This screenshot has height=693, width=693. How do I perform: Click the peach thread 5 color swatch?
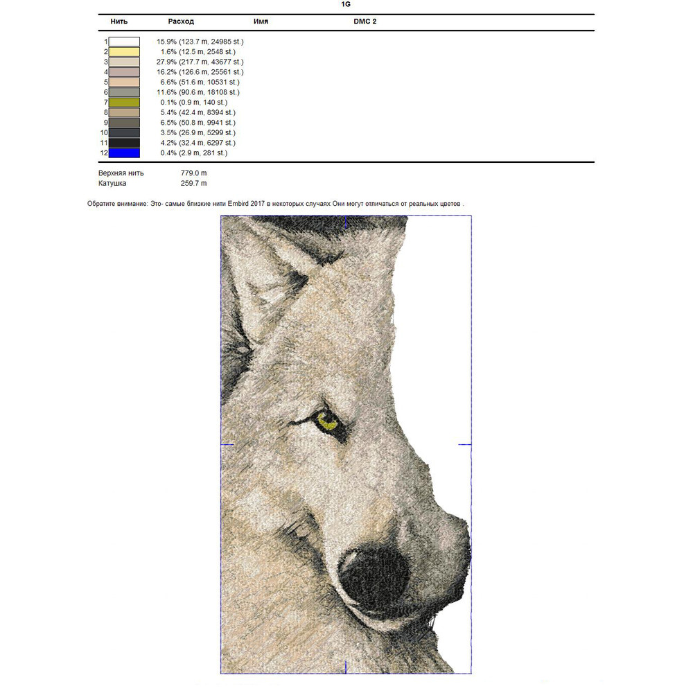[124, 82]
